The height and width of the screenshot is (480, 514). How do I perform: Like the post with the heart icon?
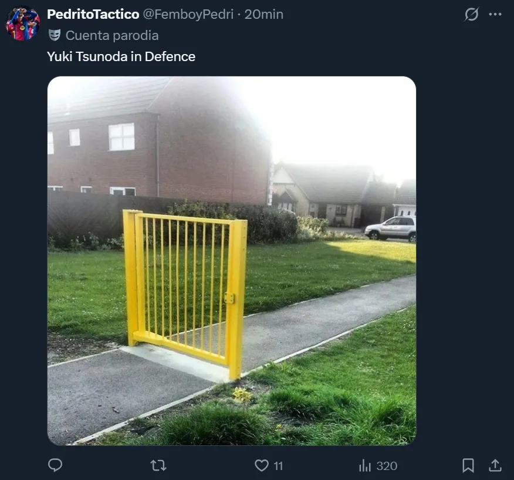tap(262, 465)
